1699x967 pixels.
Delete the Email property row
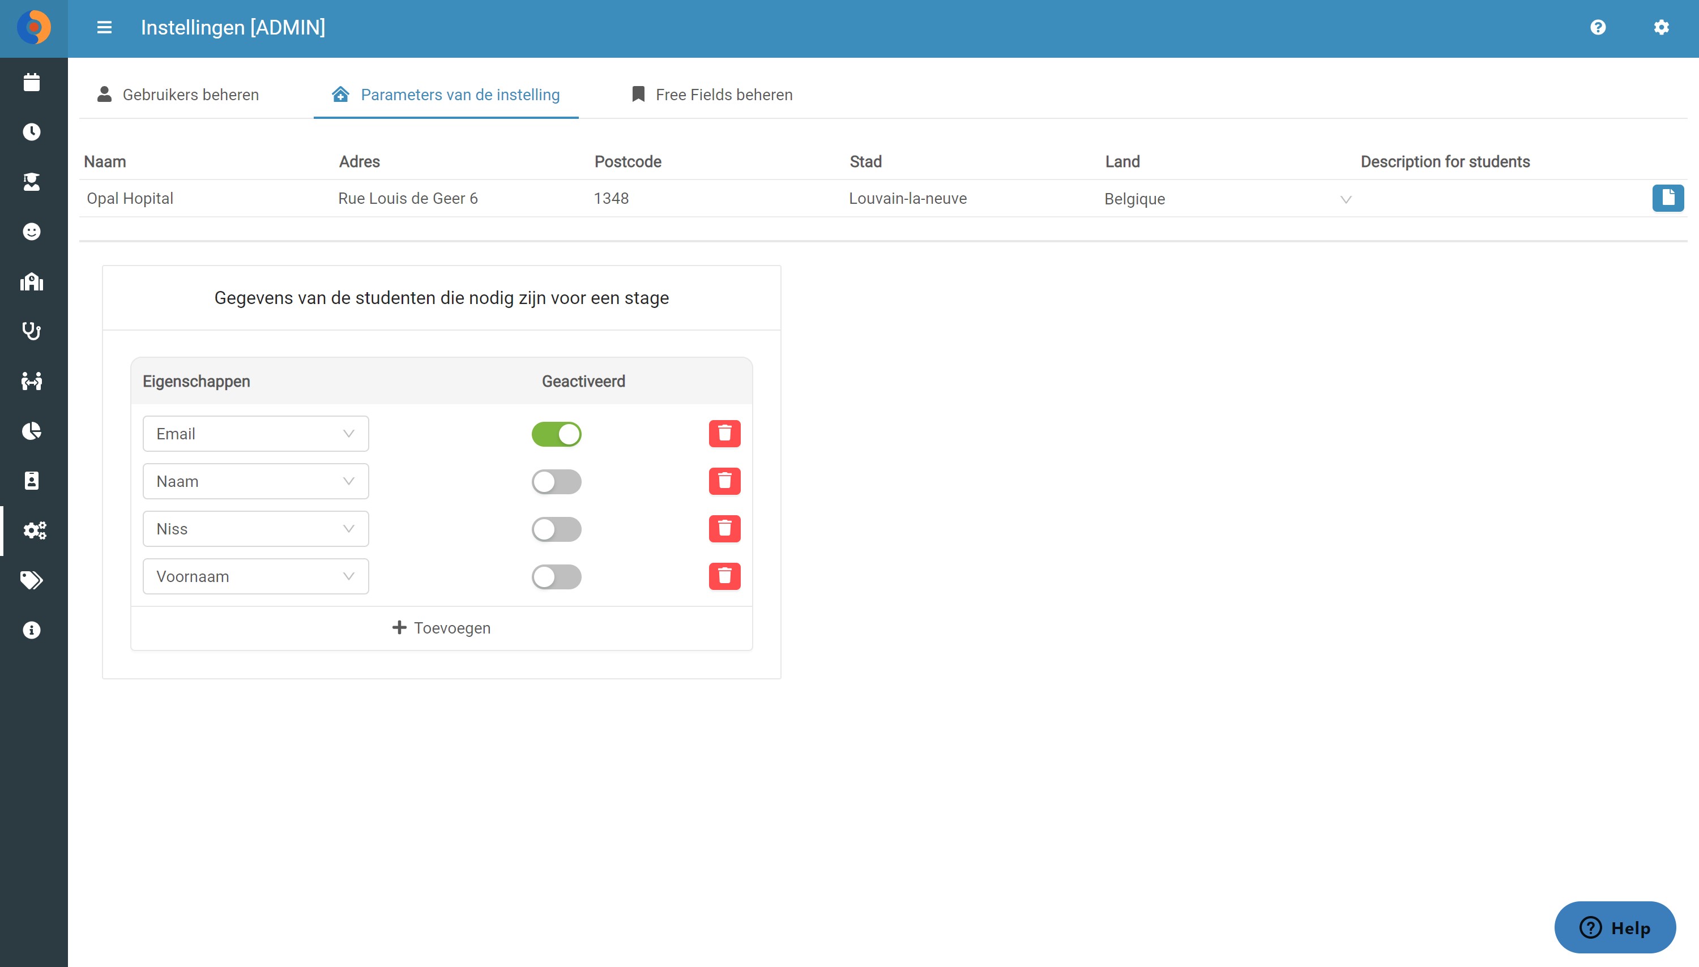(725, 434)
